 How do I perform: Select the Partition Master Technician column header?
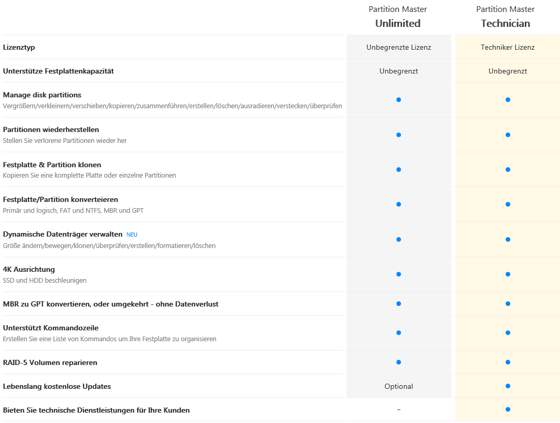pos(506,17)
